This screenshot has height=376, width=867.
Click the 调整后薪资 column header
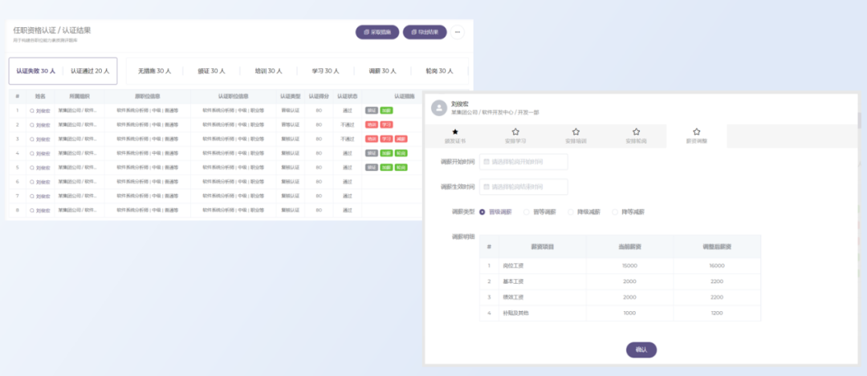click(x=717, y=247)
